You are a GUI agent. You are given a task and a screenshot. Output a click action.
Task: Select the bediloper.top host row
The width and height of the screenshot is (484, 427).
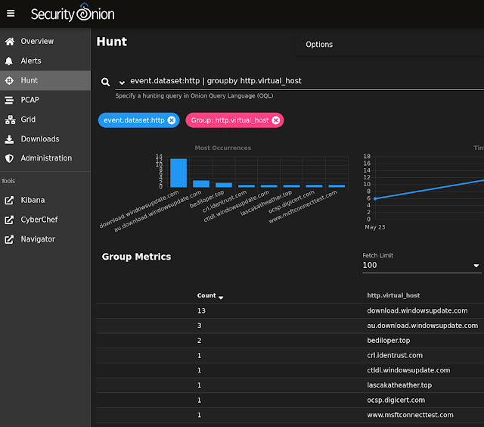[x=290, y=341]
